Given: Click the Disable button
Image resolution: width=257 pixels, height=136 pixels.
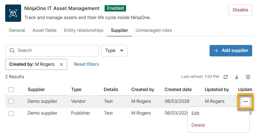Looking at the screenshot, I should [x=240, y=10].
